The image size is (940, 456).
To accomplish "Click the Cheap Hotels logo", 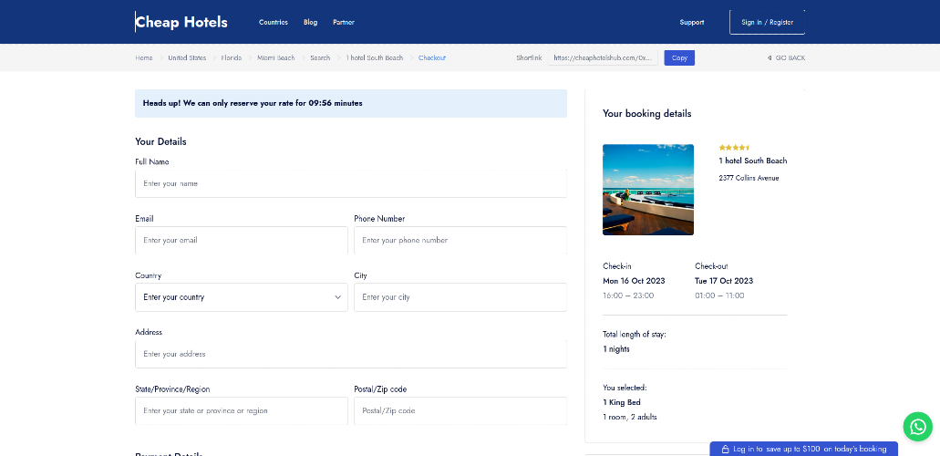I will [181, 22].
